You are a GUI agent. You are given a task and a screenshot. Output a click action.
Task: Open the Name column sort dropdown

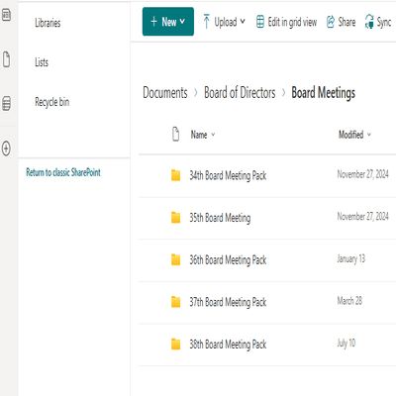pos(213,135)
